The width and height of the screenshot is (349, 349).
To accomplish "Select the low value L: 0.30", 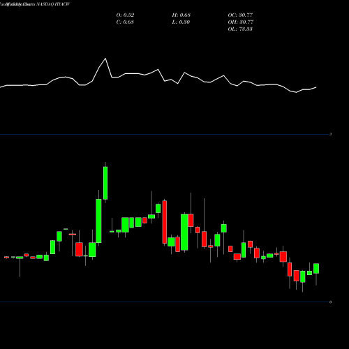I will pyautogui.click(x=181, y=22).
